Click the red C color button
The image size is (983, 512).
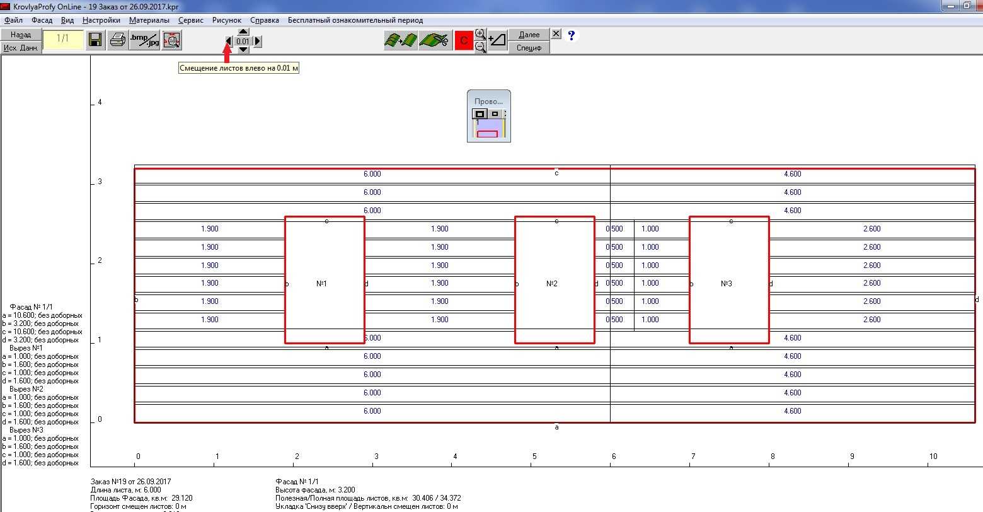464,40
